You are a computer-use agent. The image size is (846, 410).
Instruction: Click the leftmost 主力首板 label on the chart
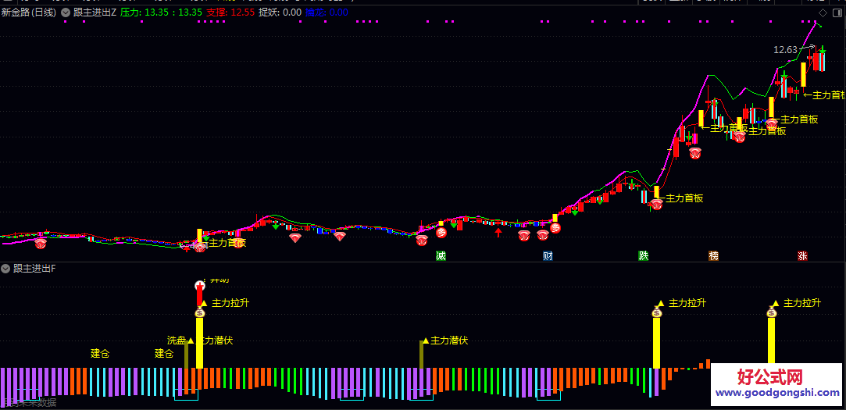point(227,243)
